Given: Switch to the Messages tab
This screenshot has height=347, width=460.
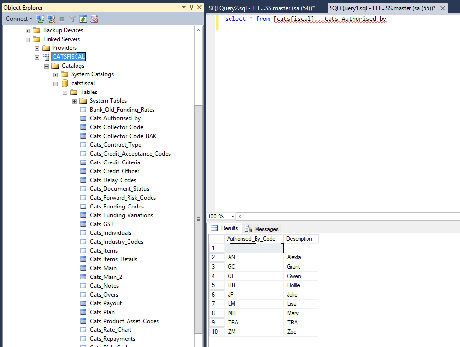Looking at the screenshot, I should click(x=262, y=229).
